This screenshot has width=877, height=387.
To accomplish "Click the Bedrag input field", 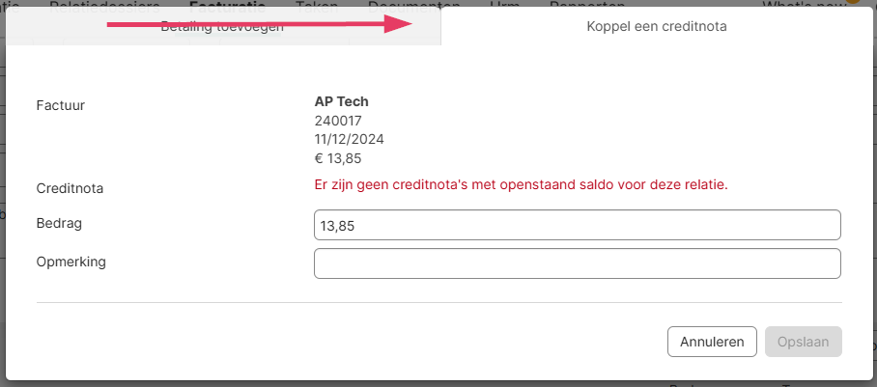I will 577,226.
